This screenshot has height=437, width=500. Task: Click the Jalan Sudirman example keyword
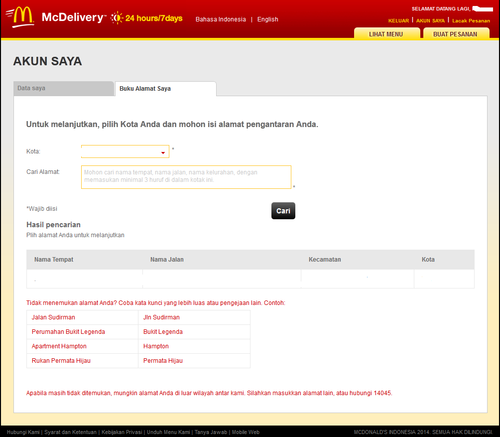click(x=53, y=317)
